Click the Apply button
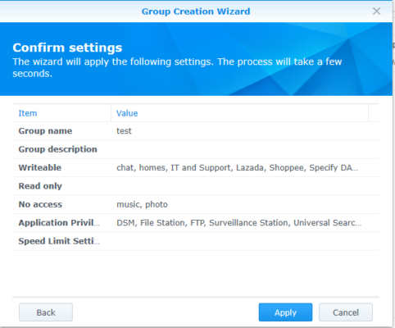The image size is (395, 328). [285, 312]
